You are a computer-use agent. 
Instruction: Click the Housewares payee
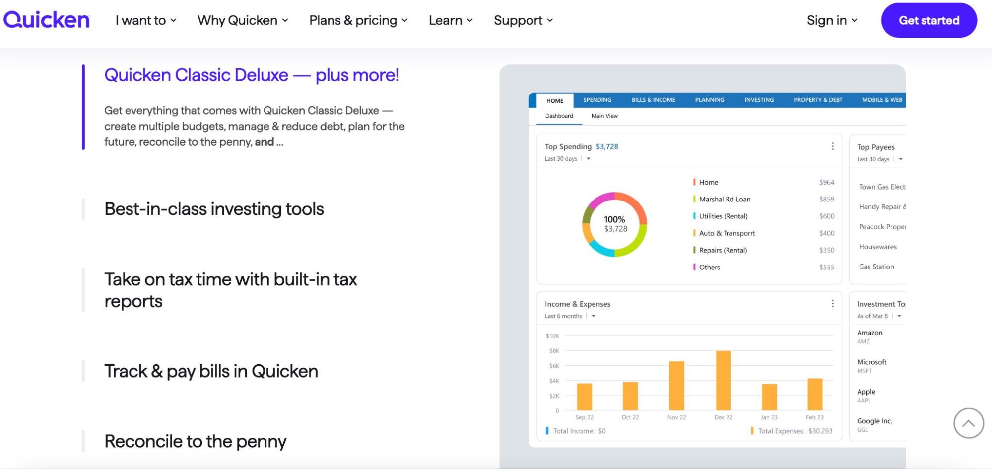(878, 247)
